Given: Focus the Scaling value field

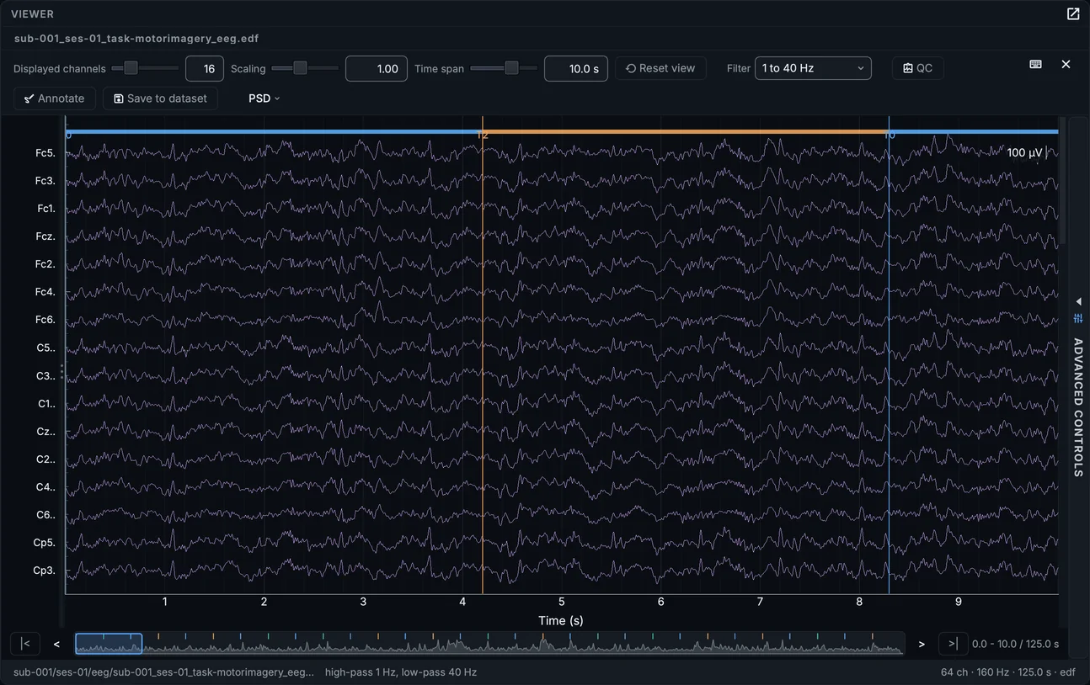Looking at the screenshot, I should click(377, 69).
